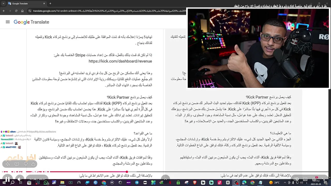331x186 pixels.
Task: Exit fullscreen in the video player
Action: [323, 179]
